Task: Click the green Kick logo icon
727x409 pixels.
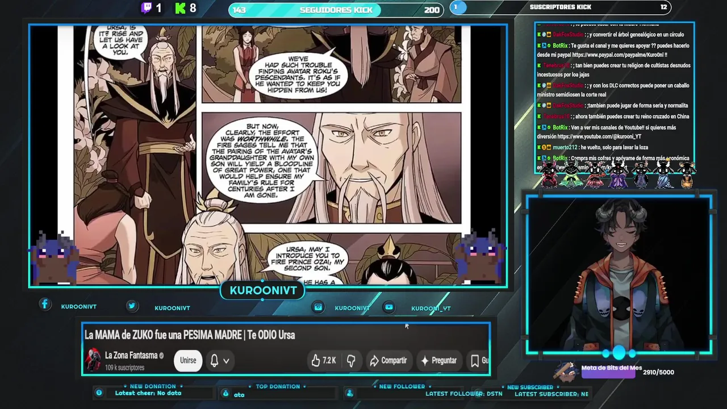Action: click(x=181, y=8)
